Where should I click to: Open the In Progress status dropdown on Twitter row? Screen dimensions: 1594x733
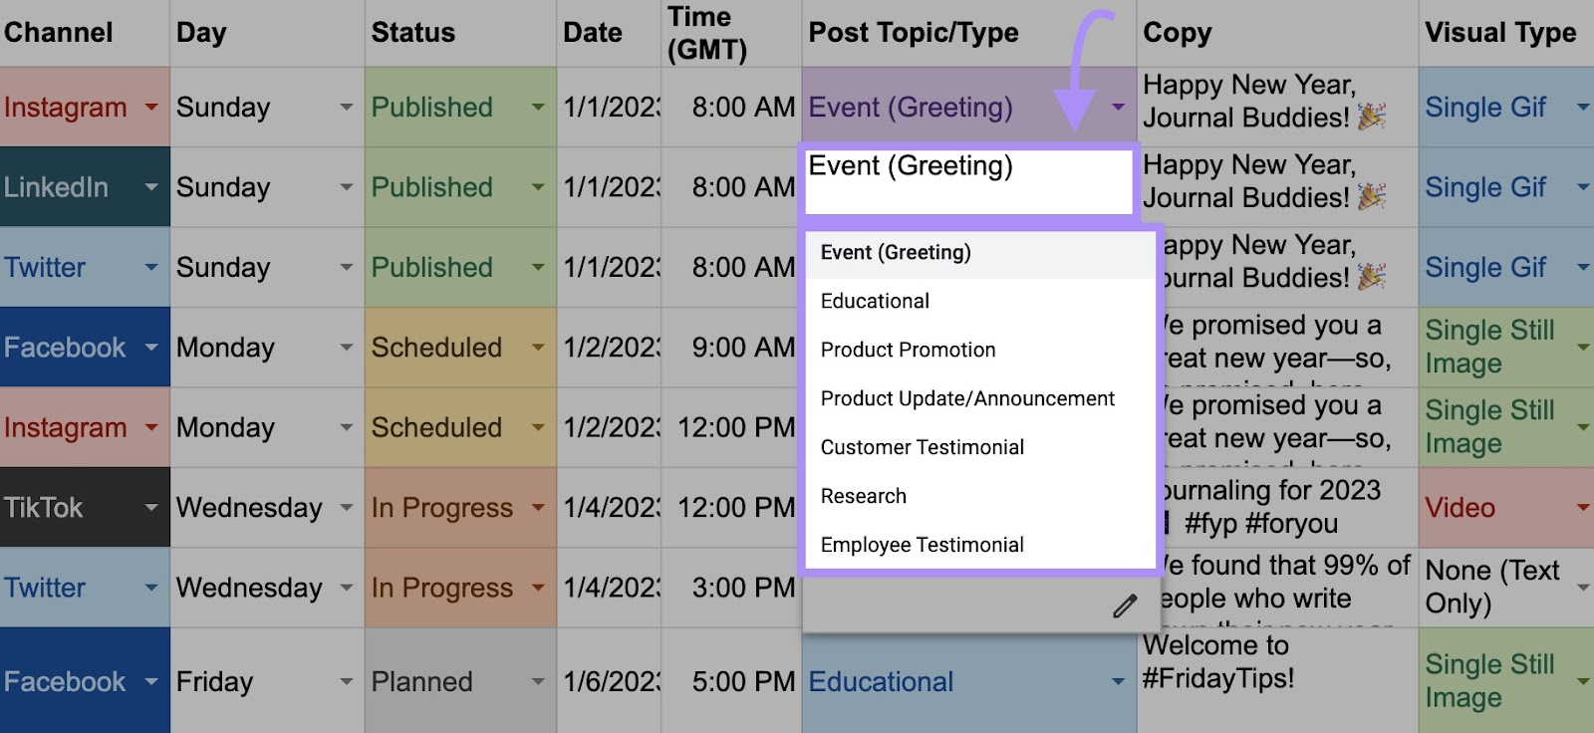[x=538, y=588]
